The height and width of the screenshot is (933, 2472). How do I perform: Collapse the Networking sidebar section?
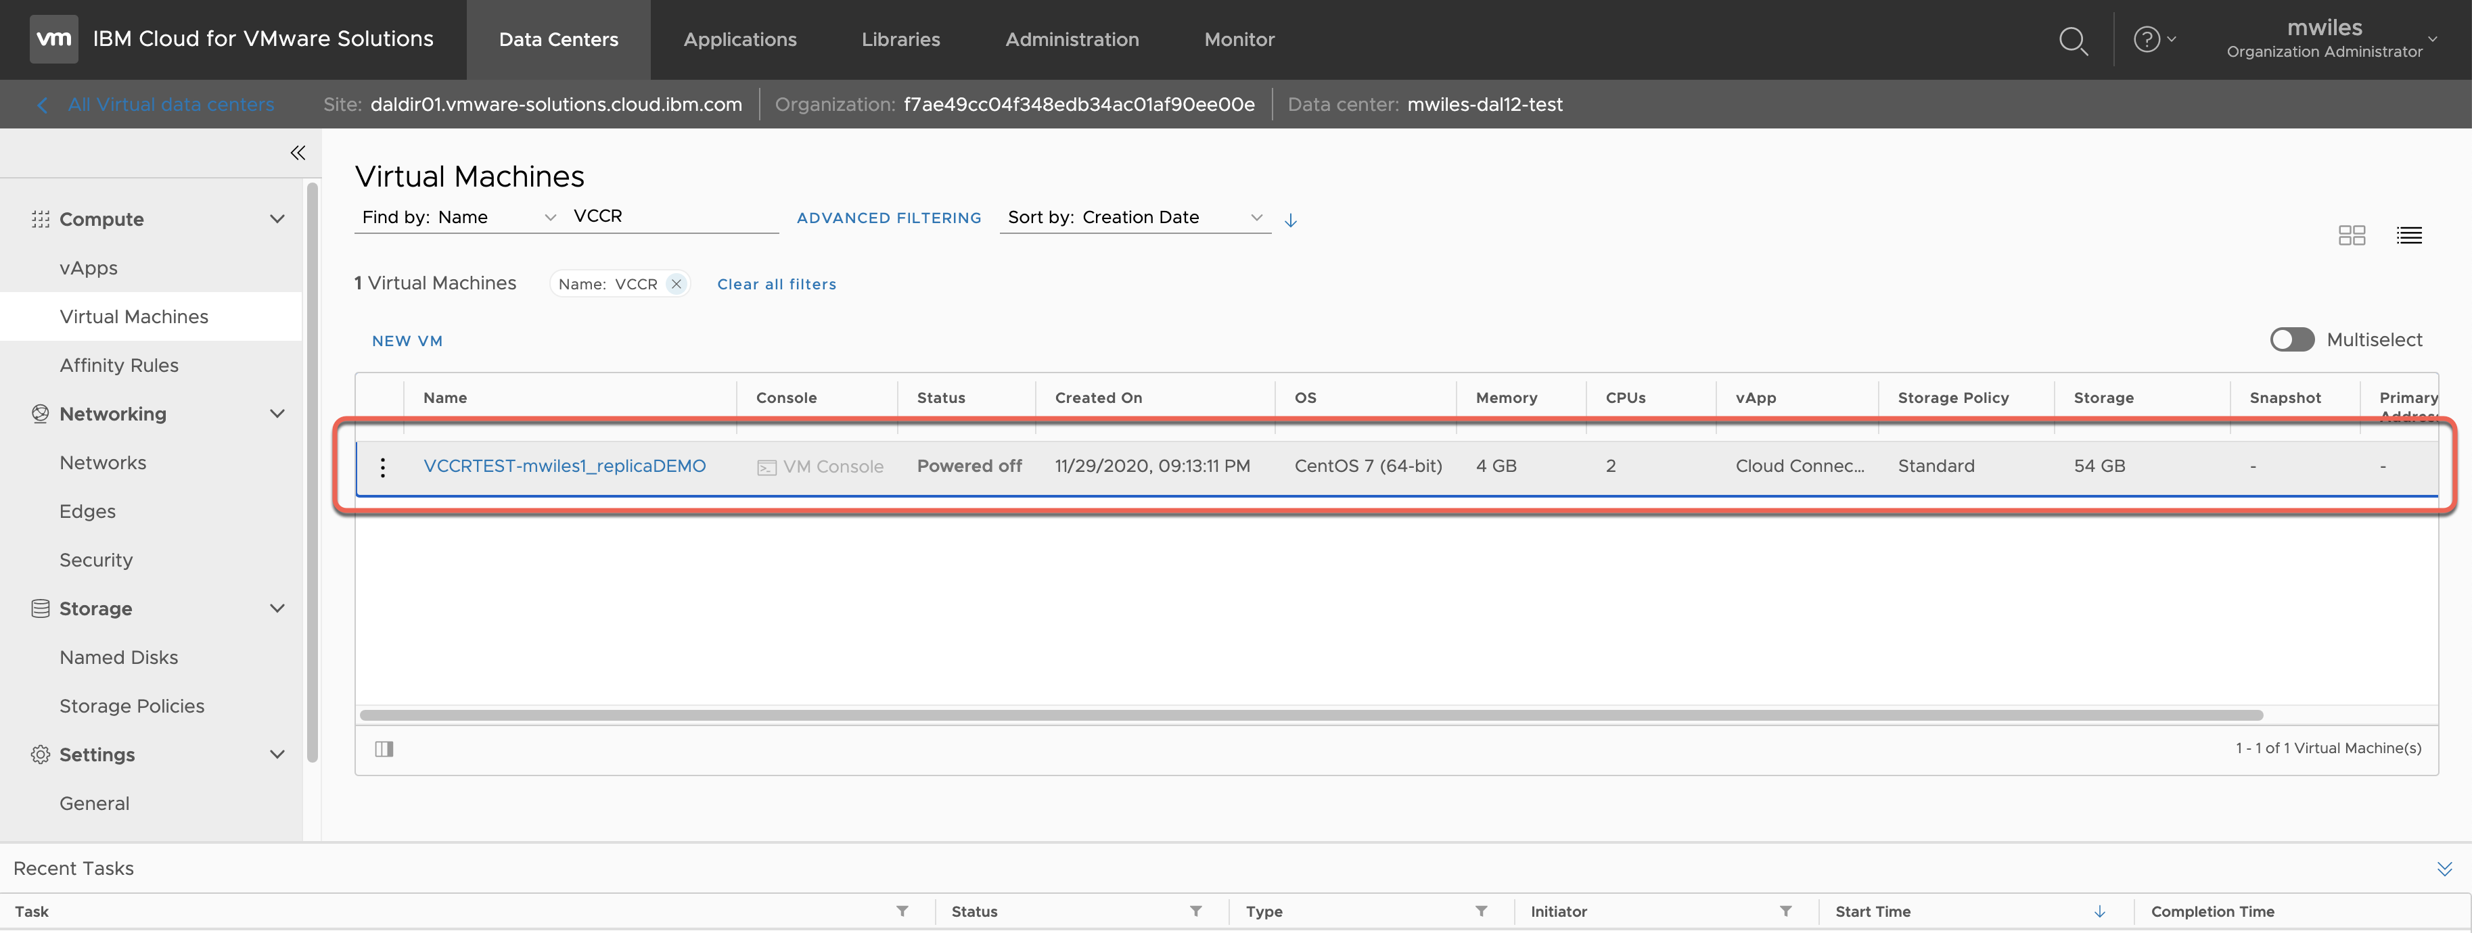[x=277, y=414]
